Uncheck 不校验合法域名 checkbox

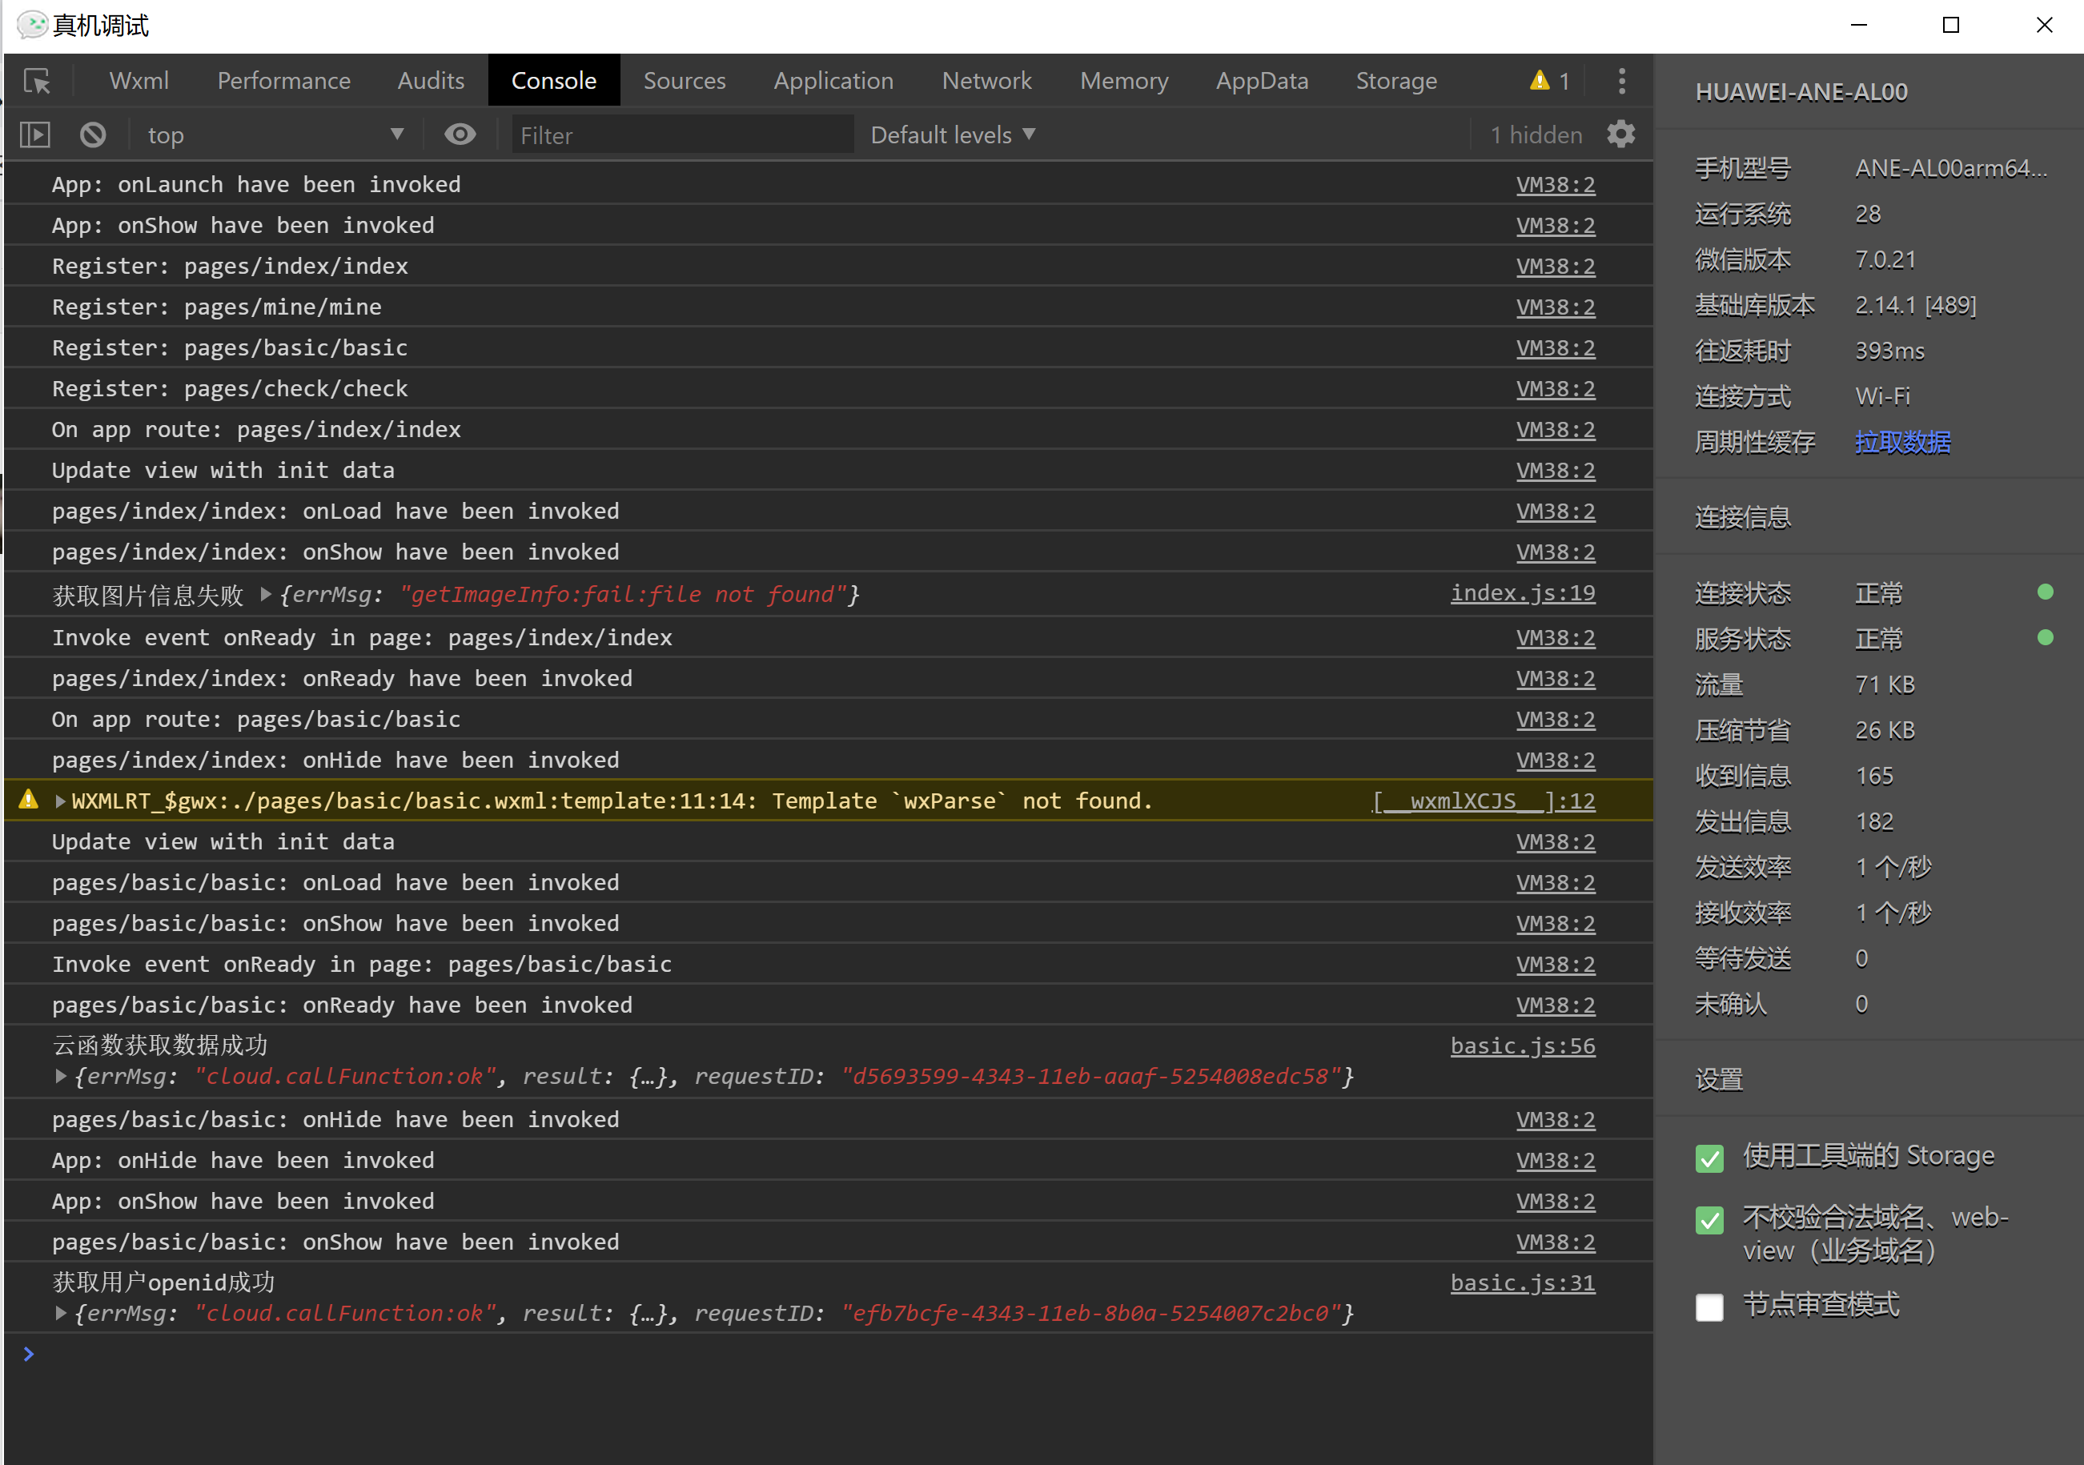tap(1709, 1219)
